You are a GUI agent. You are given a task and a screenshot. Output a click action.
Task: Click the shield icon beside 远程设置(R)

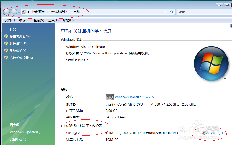[6, 43]
